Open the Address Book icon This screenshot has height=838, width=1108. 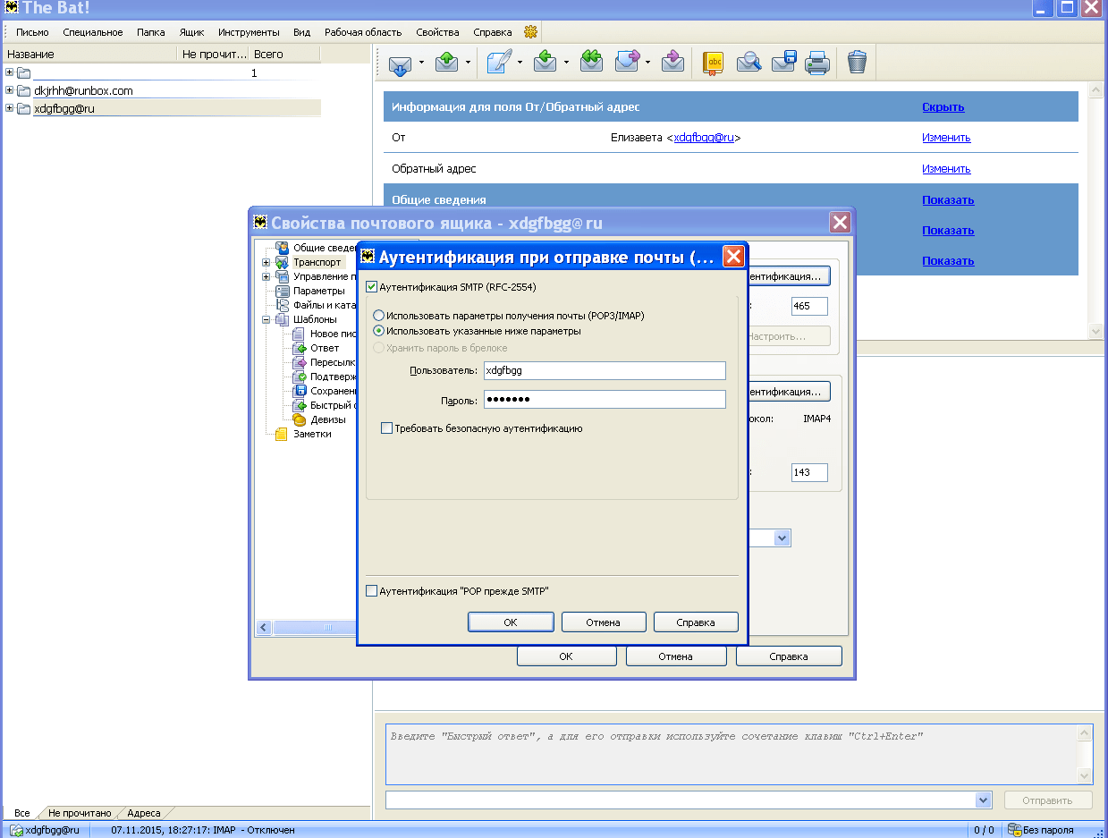pos(713,62)
